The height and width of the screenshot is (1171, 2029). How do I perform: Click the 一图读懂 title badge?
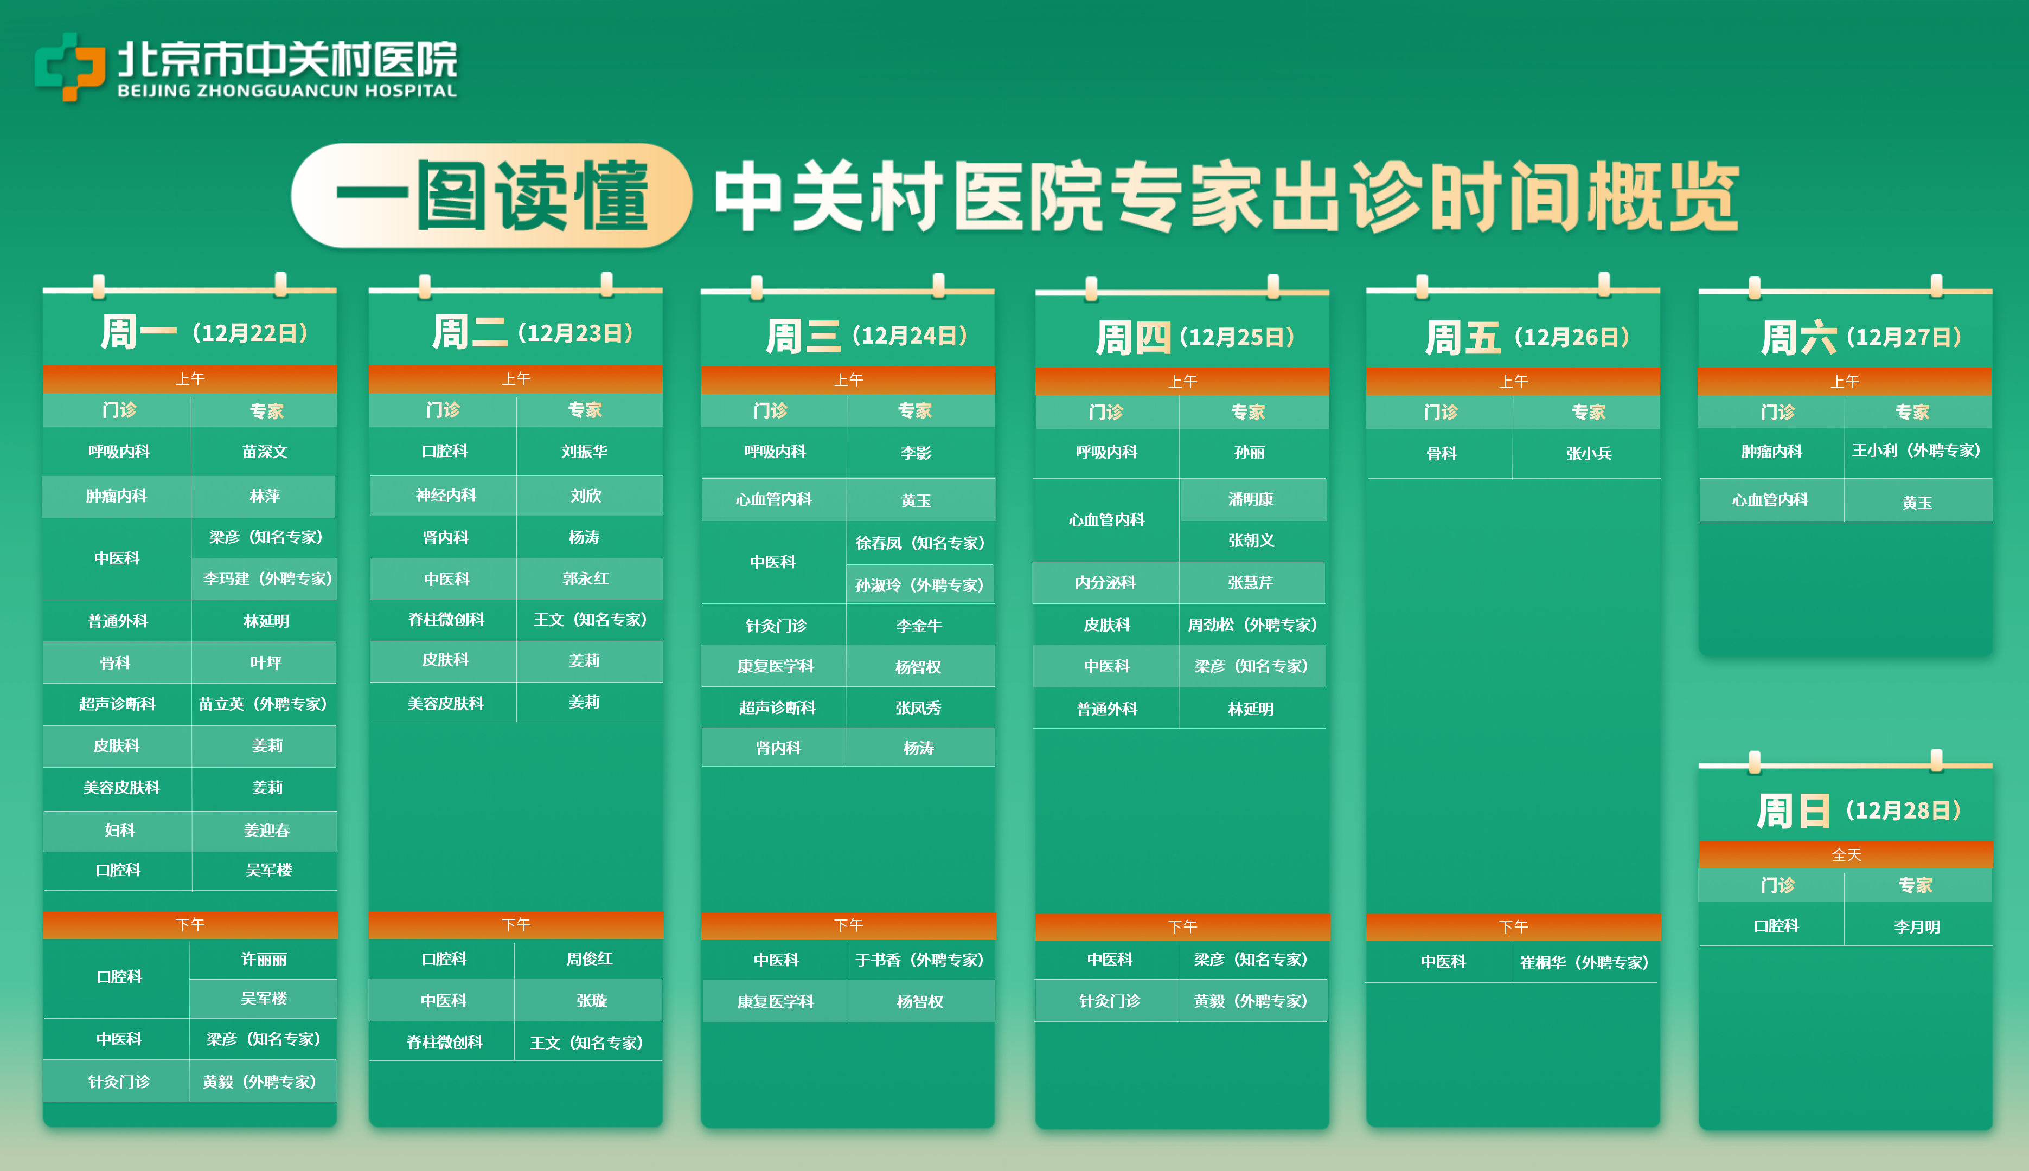pos(491,195)
